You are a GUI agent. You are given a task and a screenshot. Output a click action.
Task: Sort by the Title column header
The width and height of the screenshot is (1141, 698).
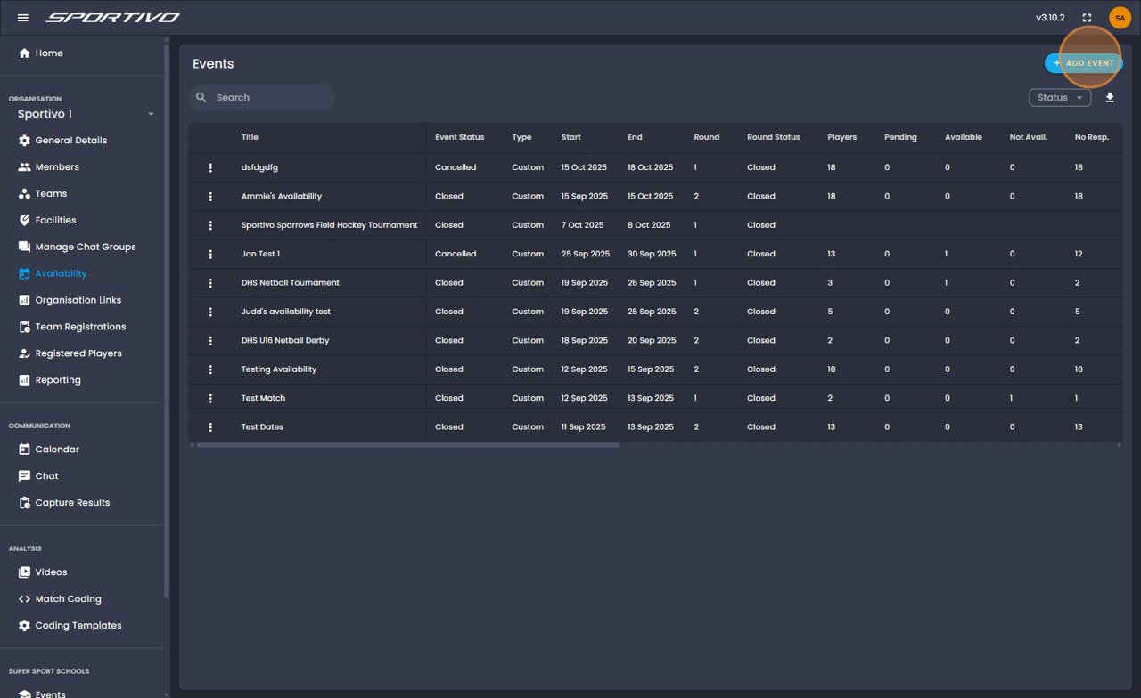tap(250, 138)
